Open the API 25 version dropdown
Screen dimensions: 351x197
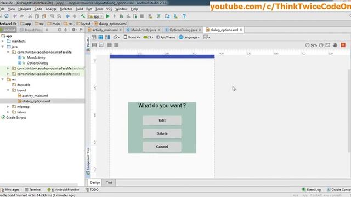pos(148,37)
